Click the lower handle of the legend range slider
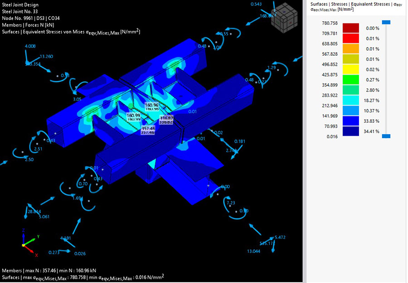This screenshot has height=283, width=408. (386, 136)
